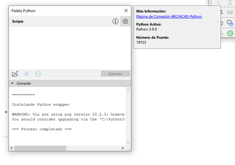Click the upward arrow with bars icon
The image size is (235, 165).
[x=230, y=3]
